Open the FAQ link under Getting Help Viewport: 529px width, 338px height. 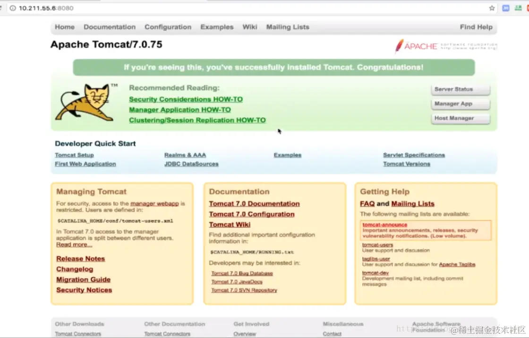click(x=367, y=204)
